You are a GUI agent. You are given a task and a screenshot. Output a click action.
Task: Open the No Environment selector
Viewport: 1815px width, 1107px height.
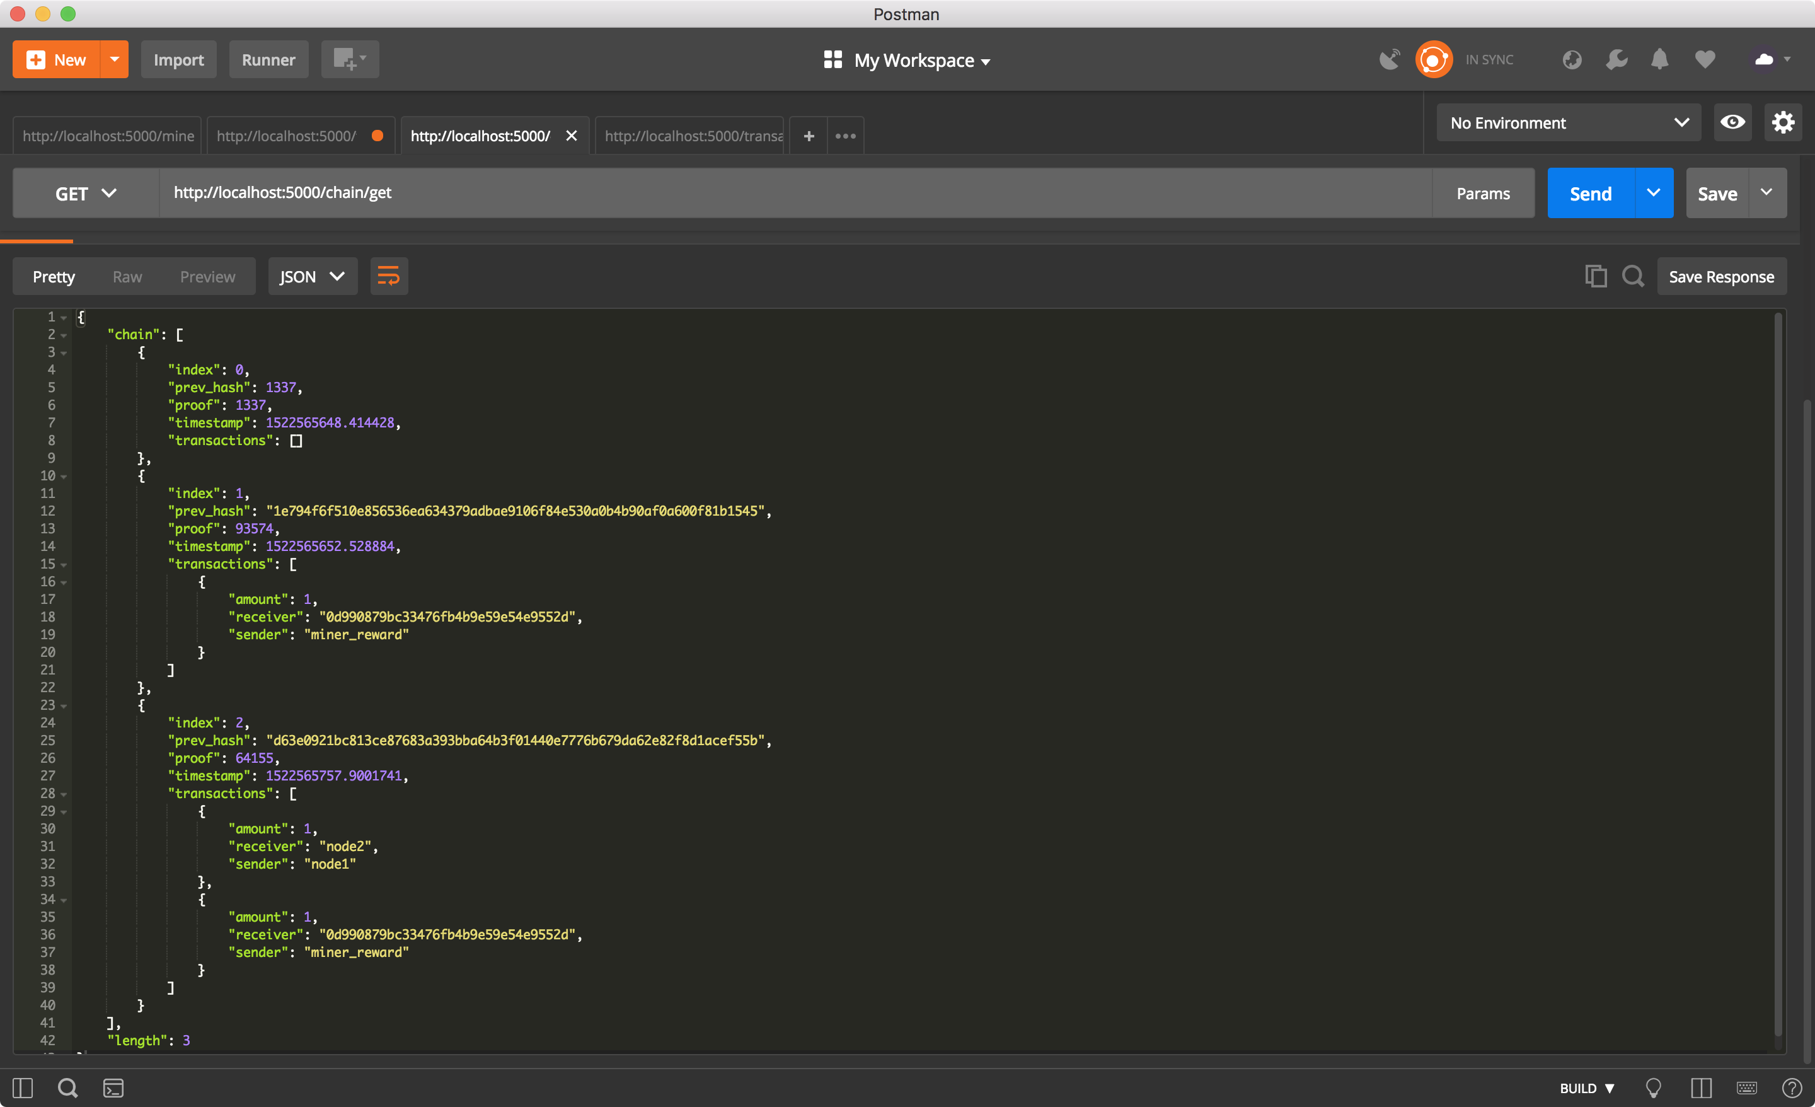(1568, 122)
